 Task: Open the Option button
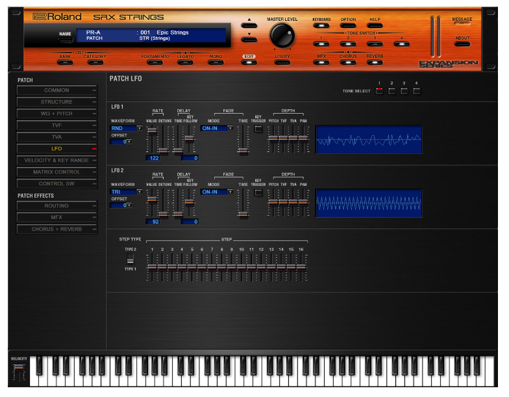click(x=348, y=26)
